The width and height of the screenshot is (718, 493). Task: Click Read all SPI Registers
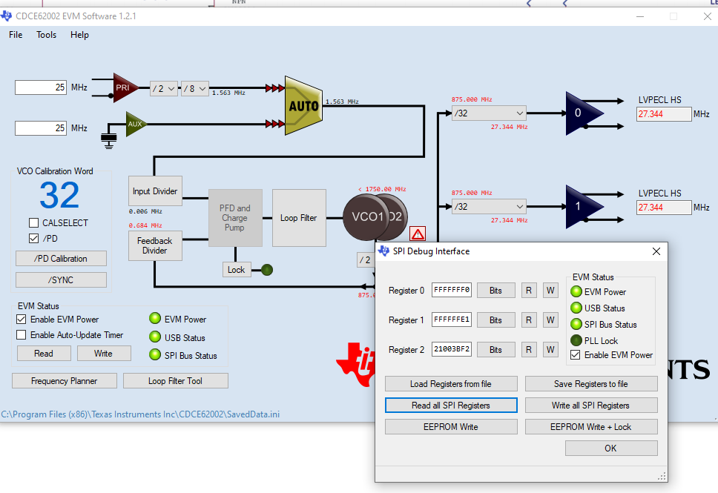(451, 405)
